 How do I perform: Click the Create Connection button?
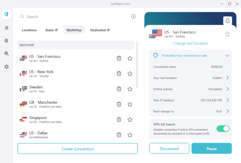coord(78,149)
